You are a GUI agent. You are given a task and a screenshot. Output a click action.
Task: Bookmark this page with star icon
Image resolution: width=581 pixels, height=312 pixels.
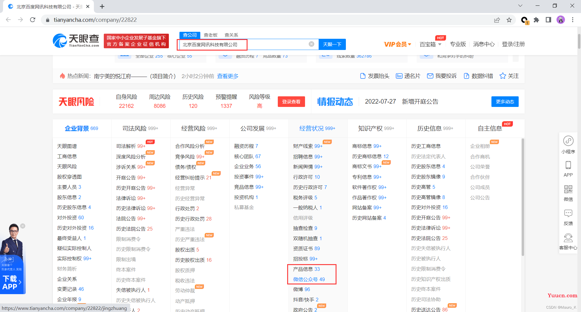point(509,20)
